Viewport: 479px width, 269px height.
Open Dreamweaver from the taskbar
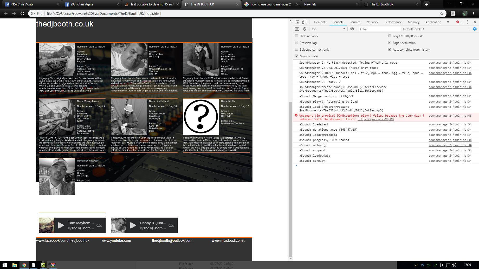pyautogui.click(x=43, y=265)
